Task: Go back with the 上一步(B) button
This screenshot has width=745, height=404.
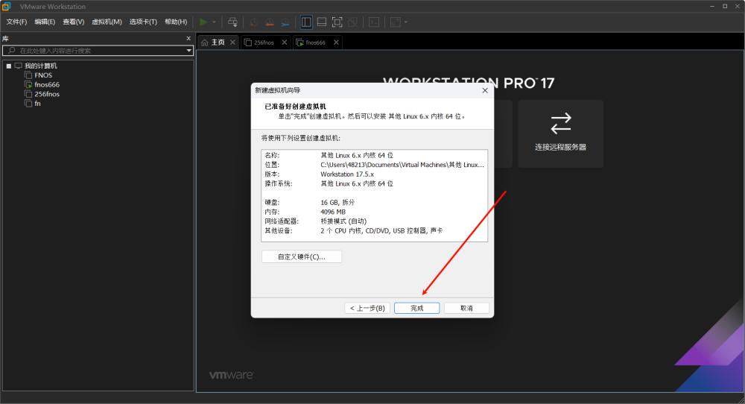Action: [366, 308]
